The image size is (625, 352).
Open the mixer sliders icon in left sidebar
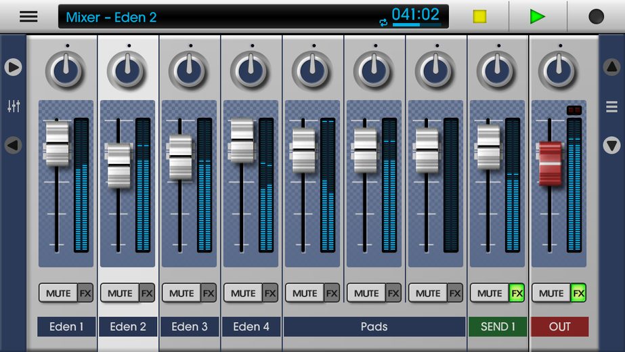point(14,106)
